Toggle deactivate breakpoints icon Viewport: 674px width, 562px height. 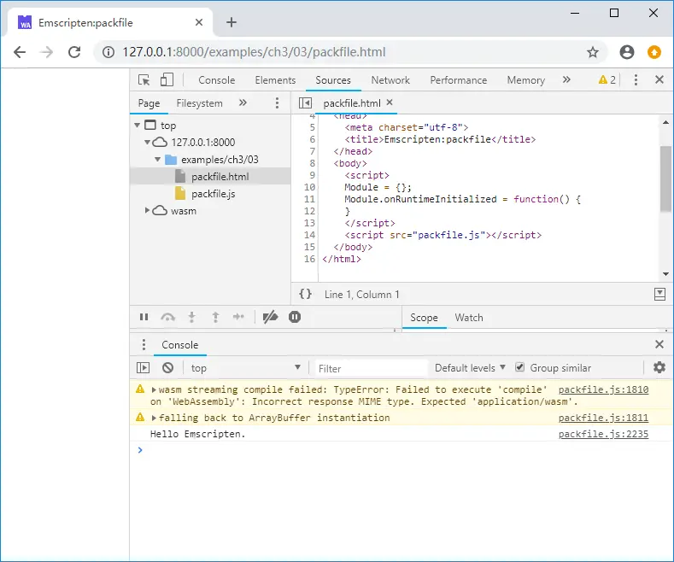click(x=271, y=317)
